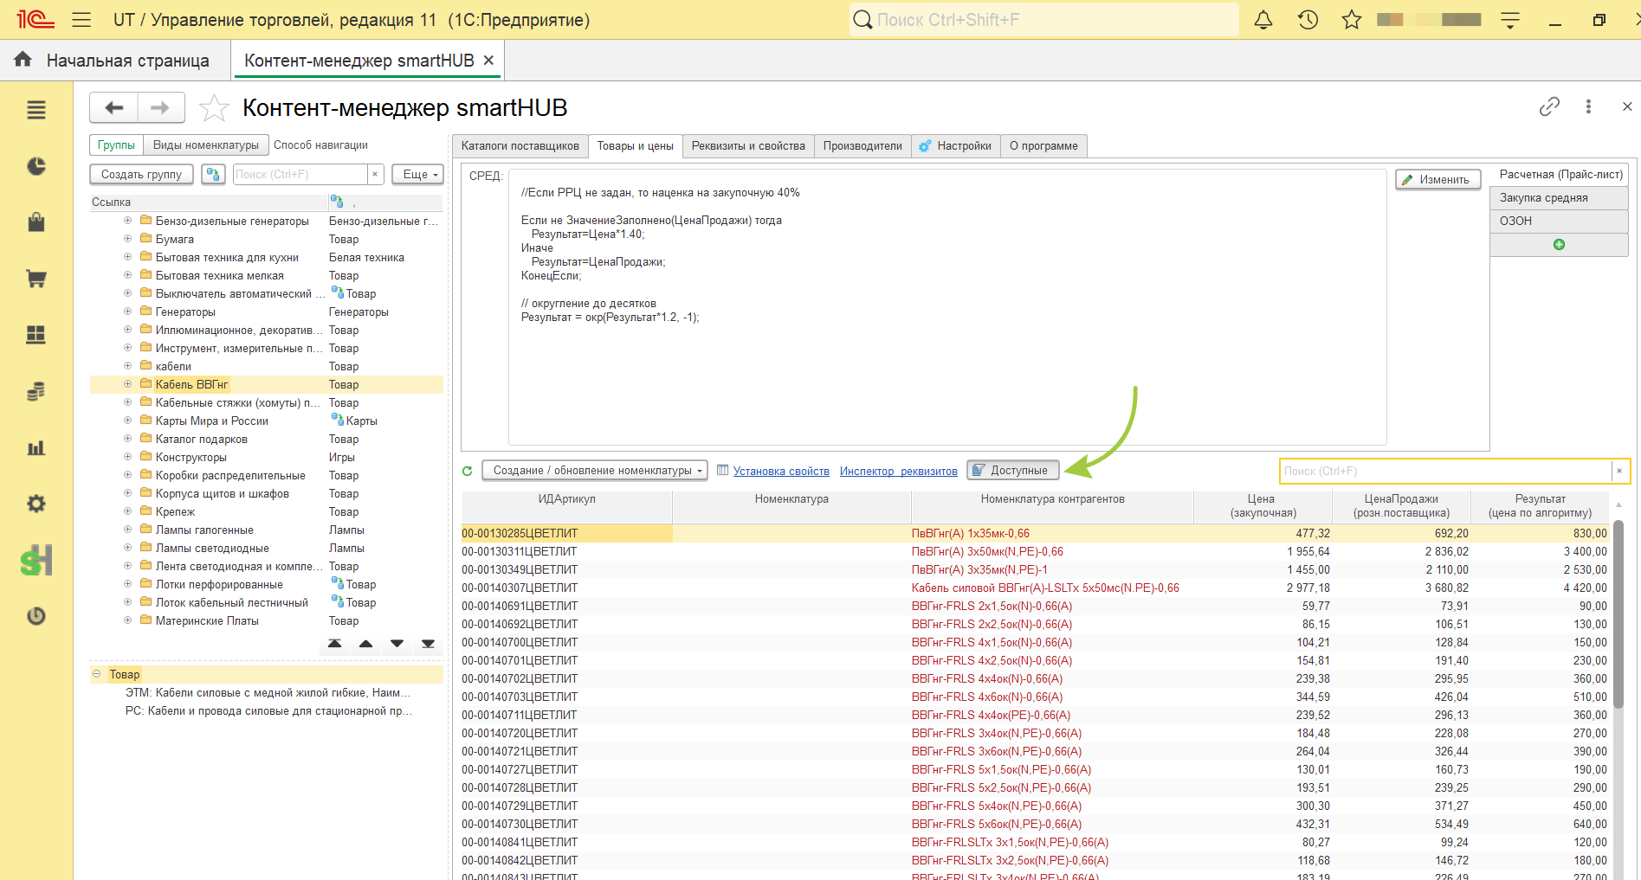Screen dimensions: 1641x880
Task: Switch to Каталоги поставщиков tab
Action: click(520, 146)
